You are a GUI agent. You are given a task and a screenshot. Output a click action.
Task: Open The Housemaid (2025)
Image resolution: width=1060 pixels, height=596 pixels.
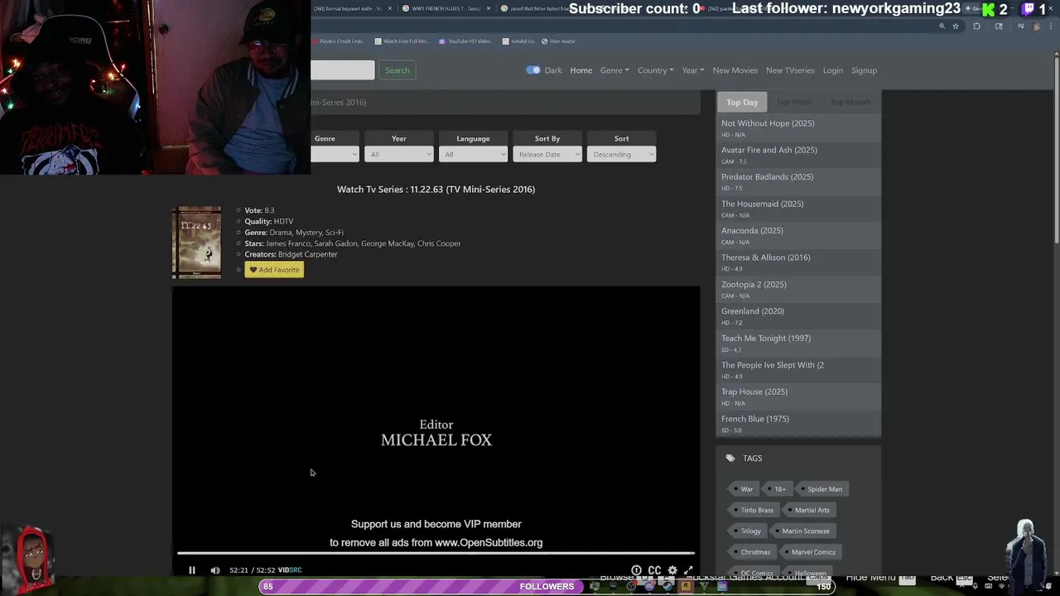(x=762, y=204)
